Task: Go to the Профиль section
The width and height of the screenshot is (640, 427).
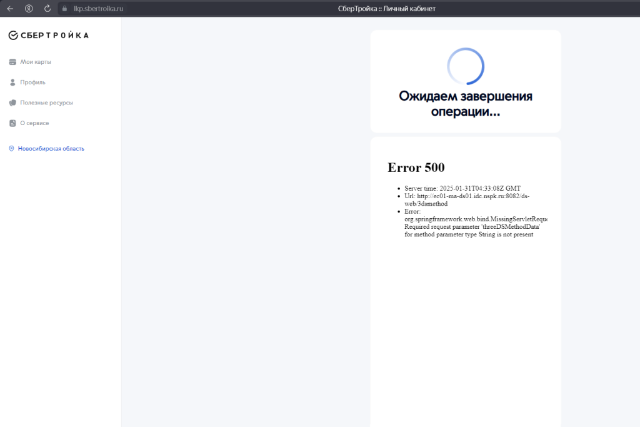Action: click(x=32, y=83)
